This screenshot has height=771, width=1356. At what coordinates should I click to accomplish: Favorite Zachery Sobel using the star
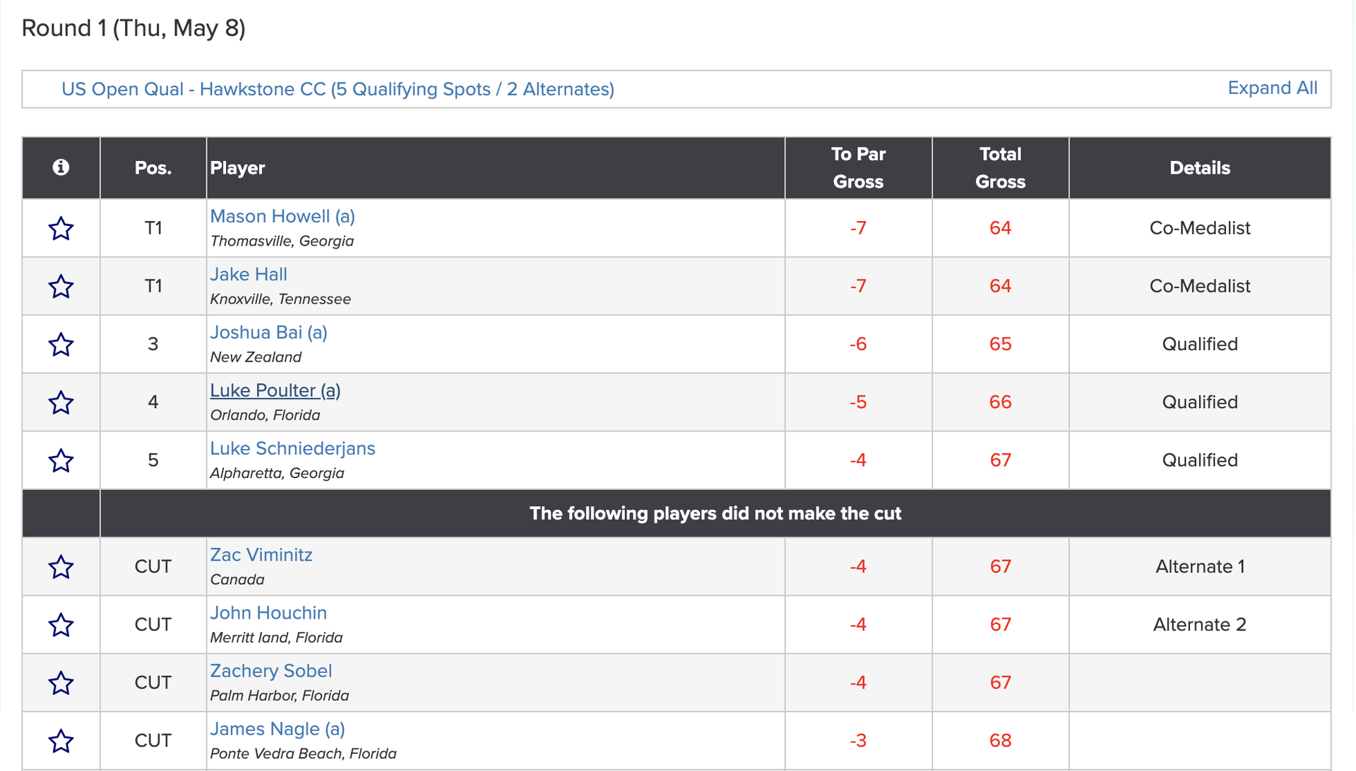point(61,683)
